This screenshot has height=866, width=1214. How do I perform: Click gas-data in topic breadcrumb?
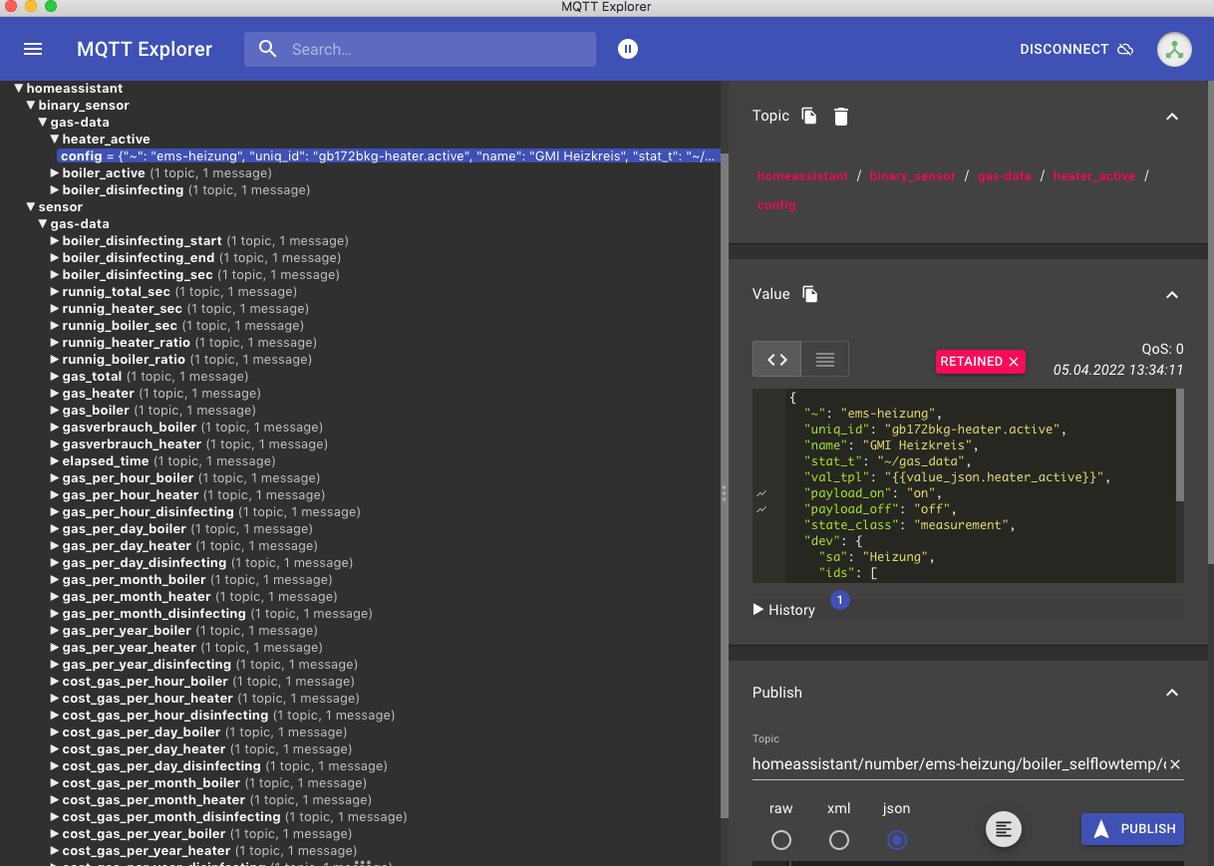[1004, 176]
